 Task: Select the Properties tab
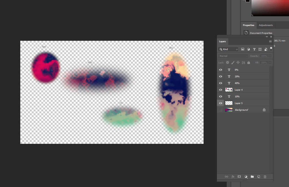point(249,25)
